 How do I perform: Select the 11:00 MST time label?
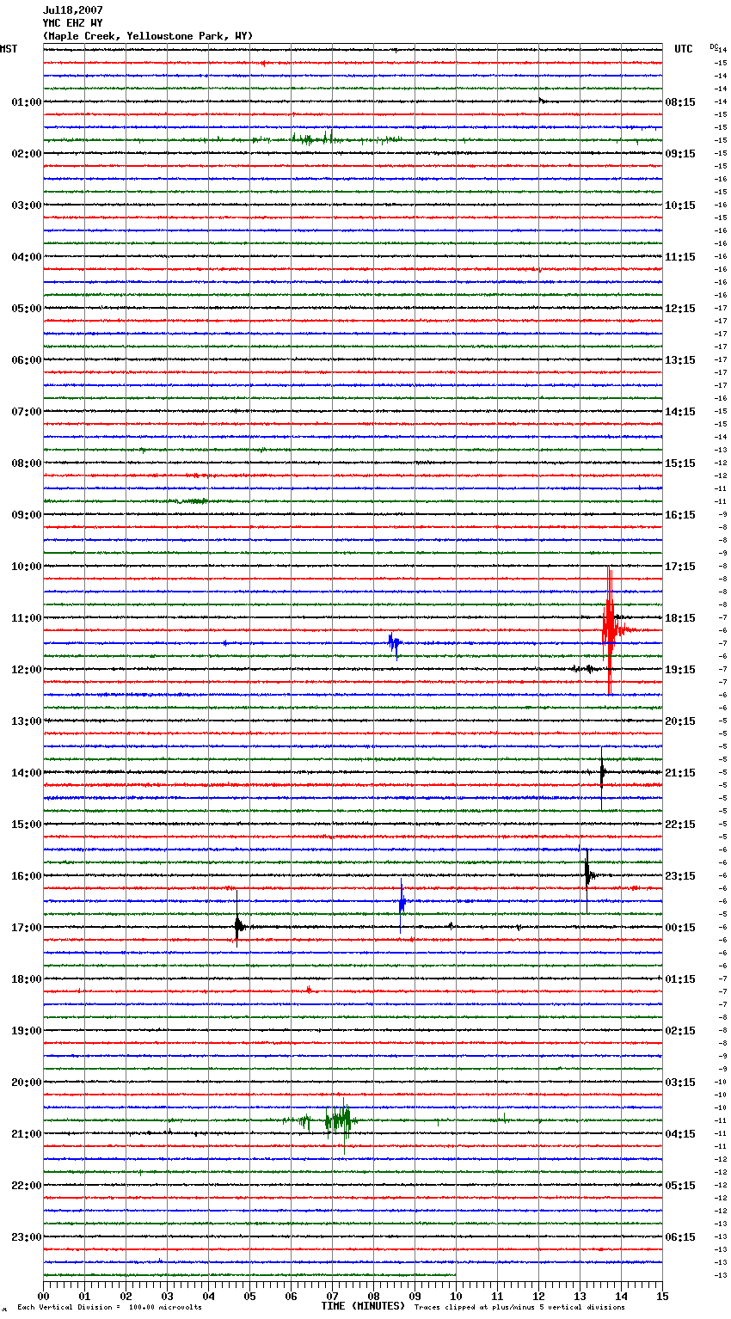pos(26,618)
